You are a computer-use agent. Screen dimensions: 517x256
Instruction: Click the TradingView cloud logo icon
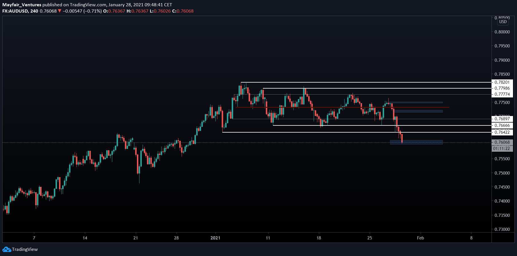[x=7, y=249]
